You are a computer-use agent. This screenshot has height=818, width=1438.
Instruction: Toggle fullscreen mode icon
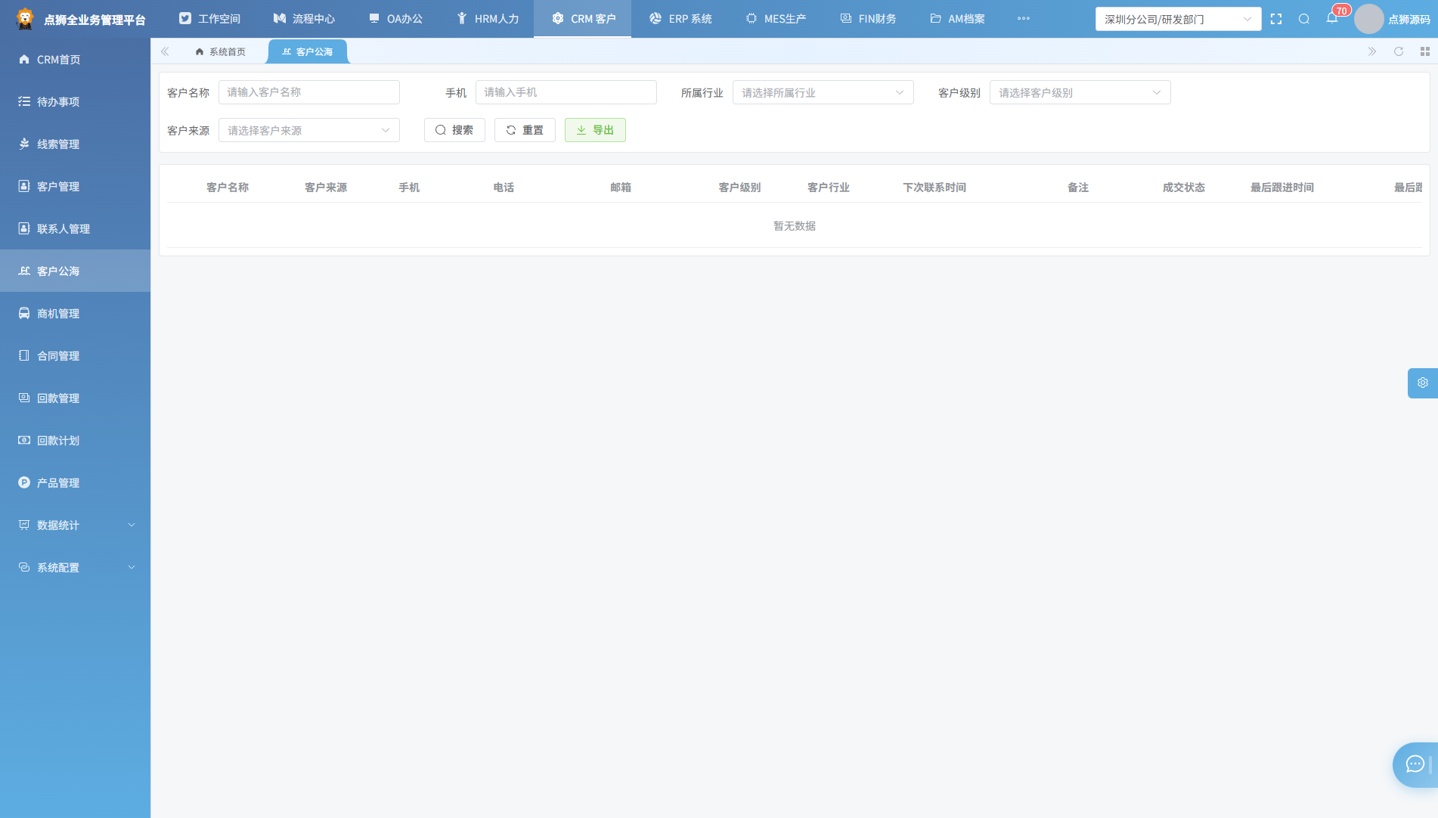pyautogui.click(x=1276, y=19)
